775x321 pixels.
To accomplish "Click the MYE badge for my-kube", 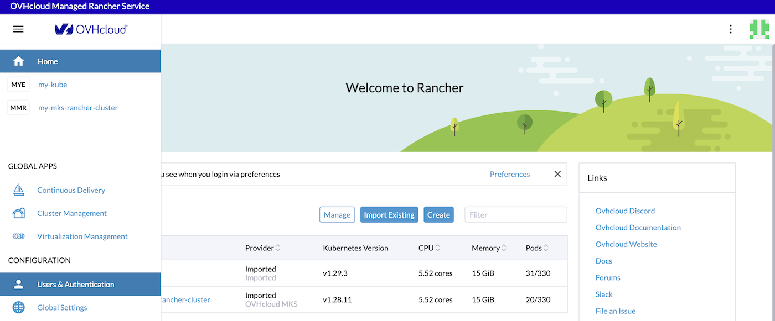I will point(18,84).
